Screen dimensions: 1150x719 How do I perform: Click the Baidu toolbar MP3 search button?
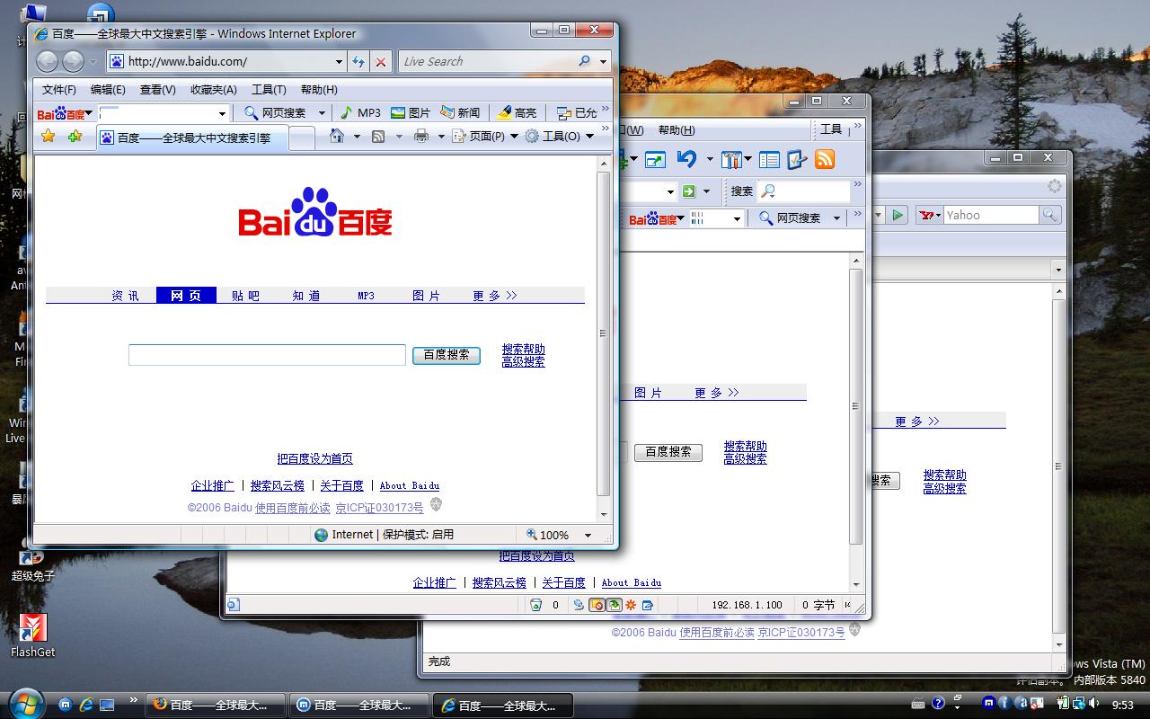pyautogui.click(x=359, y=112)
